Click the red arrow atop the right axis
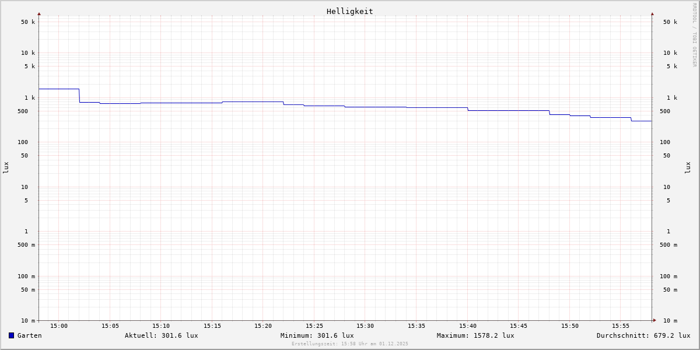This screenshot has width=700, height=350. (x=652, y=13)
